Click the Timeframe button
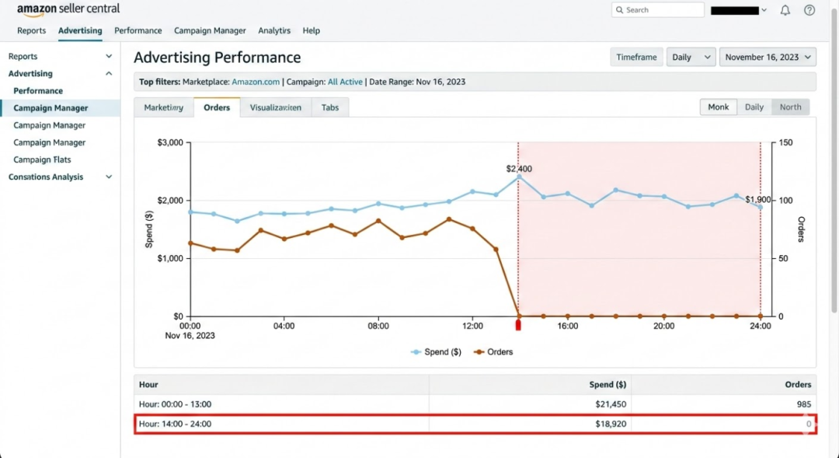839x458 pixels. (636, 58)
